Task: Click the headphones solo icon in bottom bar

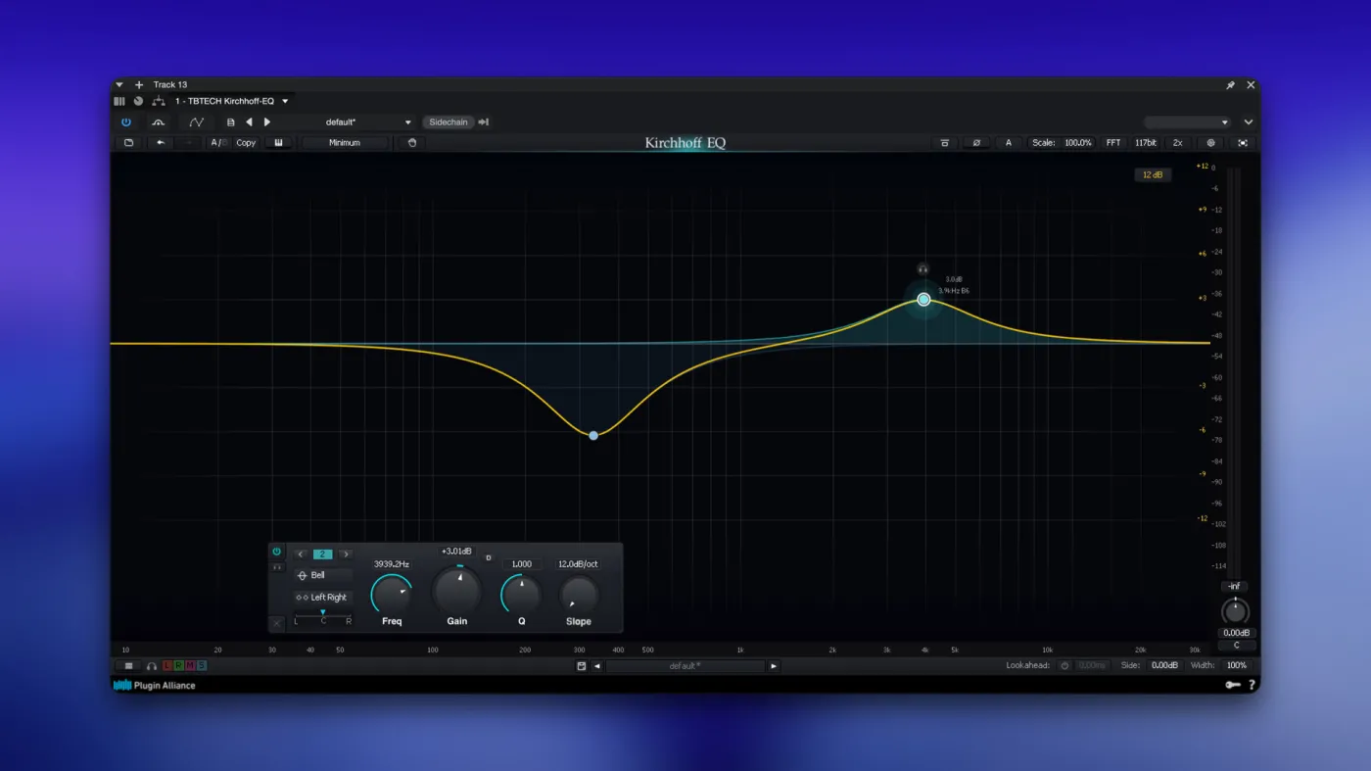Action: click(x=152, y=666)
